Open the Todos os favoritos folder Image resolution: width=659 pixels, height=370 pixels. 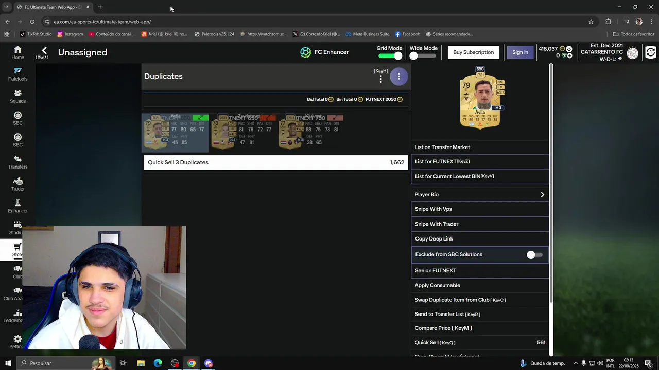pos(633,34)
